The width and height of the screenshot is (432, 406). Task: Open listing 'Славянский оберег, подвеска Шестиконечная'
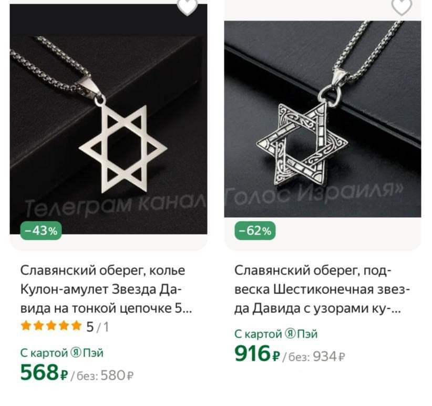pos(322,289)
